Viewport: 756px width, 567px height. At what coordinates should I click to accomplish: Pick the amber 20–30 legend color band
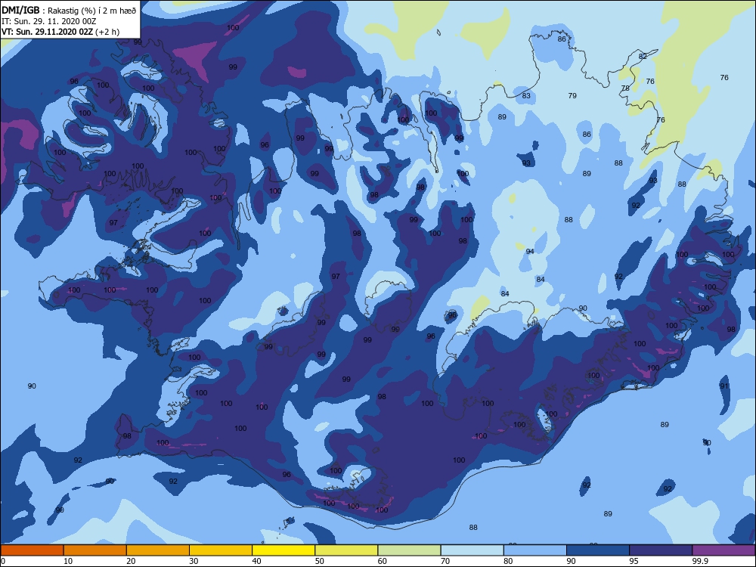coord(158,550)
